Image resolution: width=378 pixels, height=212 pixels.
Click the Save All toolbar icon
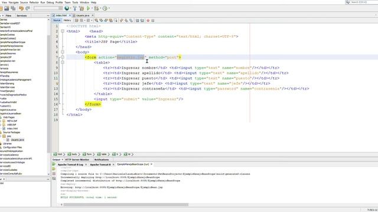(x=13, y=8)
